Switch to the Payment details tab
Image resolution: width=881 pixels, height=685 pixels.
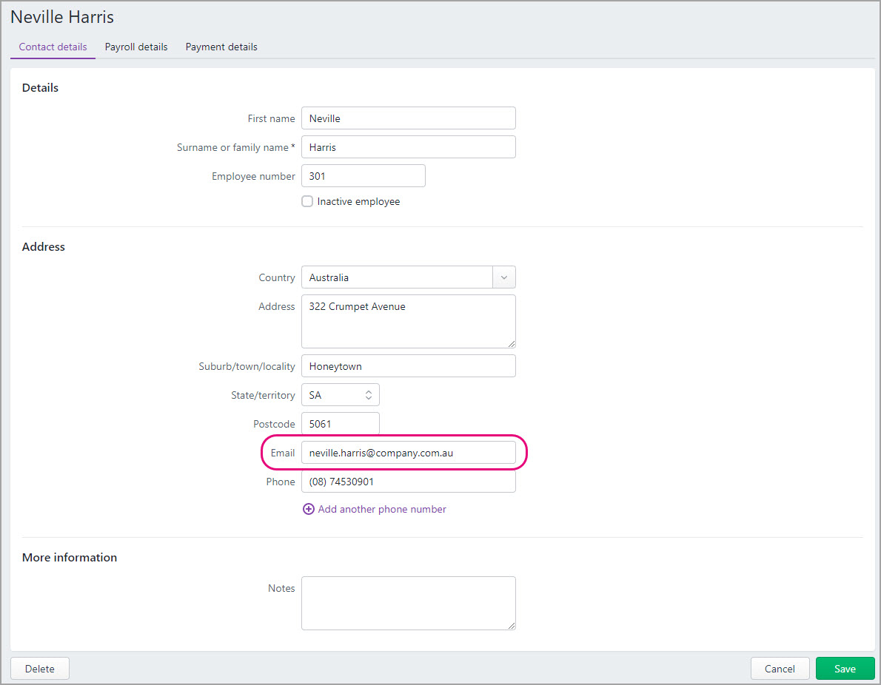click(x=221, y=46)
